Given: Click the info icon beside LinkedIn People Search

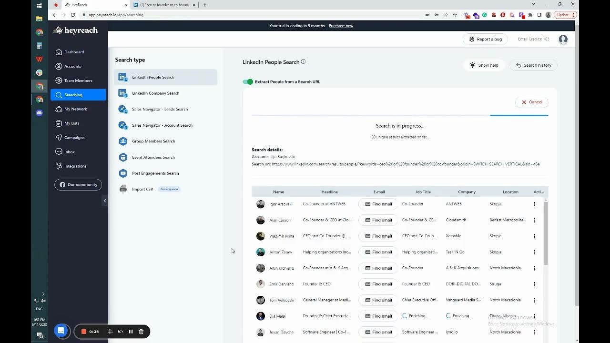Looking at the screenshot, I should [303, 62].
